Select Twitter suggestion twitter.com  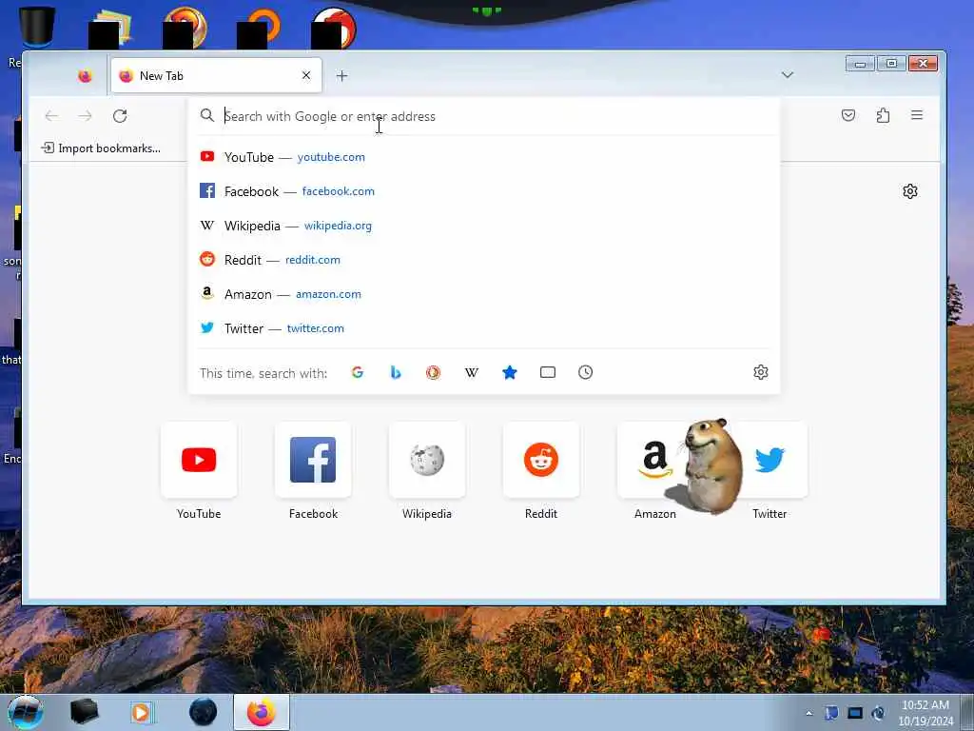point(484,328)
